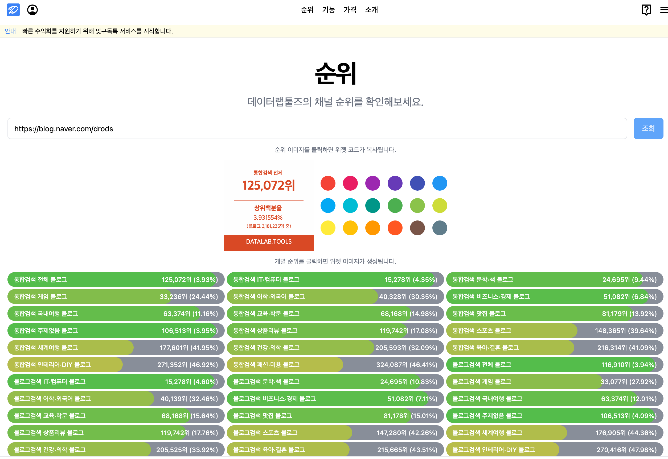The width and height of the screenshot is (668, 459).
Task: Open the user account profile icon
Action: click(x=32, y=10)
